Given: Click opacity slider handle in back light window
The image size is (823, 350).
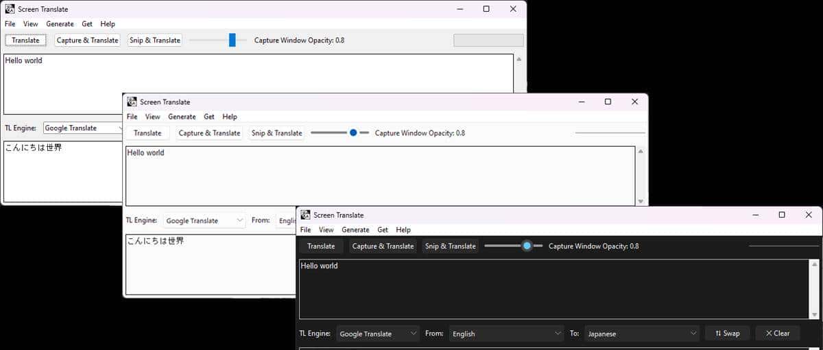Looking at the screenshot, I should tap(232, 40).
